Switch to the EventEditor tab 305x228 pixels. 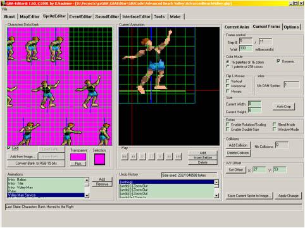coord(80,16)
